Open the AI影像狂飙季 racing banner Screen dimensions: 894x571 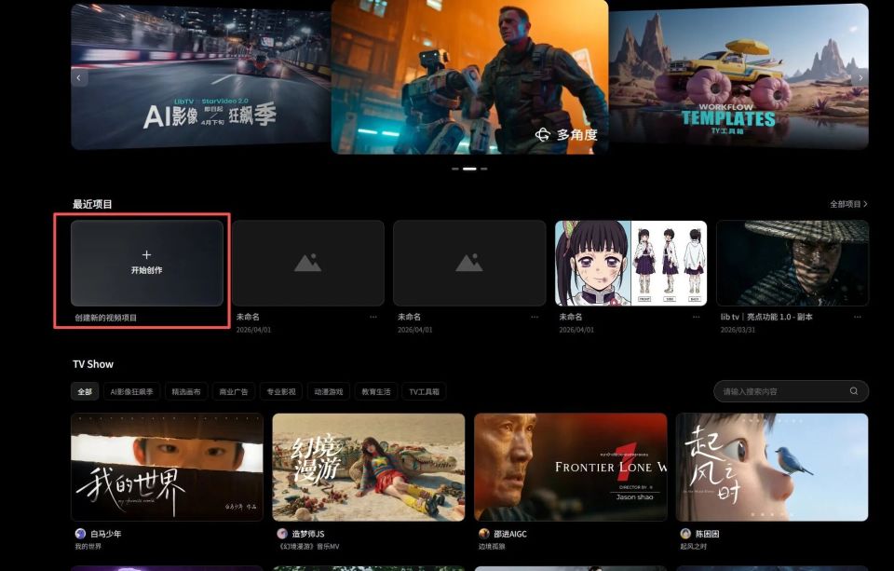201,76
